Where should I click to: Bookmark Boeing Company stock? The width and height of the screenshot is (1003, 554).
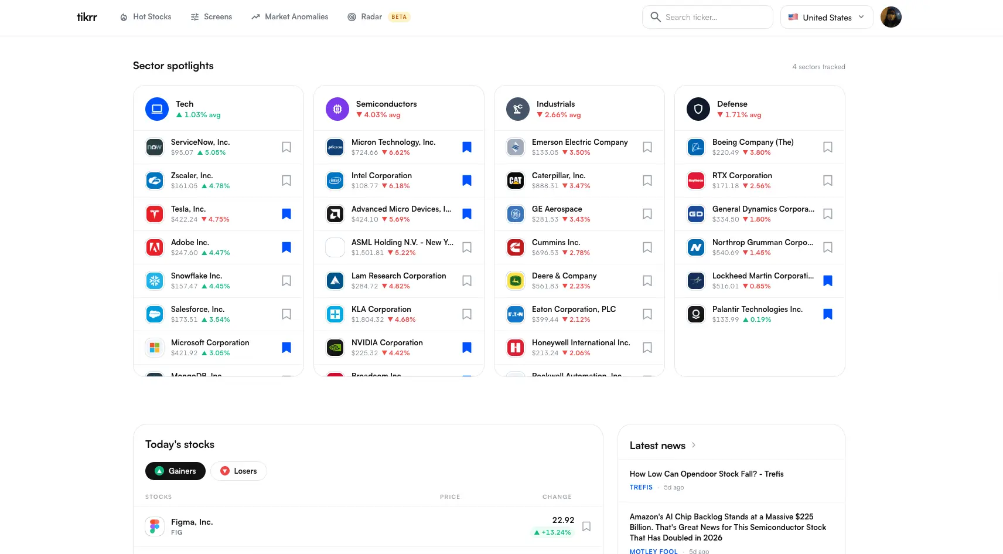[x=828, y=147]
